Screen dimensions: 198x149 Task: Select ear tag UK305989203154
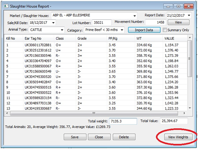click(38, 98)
